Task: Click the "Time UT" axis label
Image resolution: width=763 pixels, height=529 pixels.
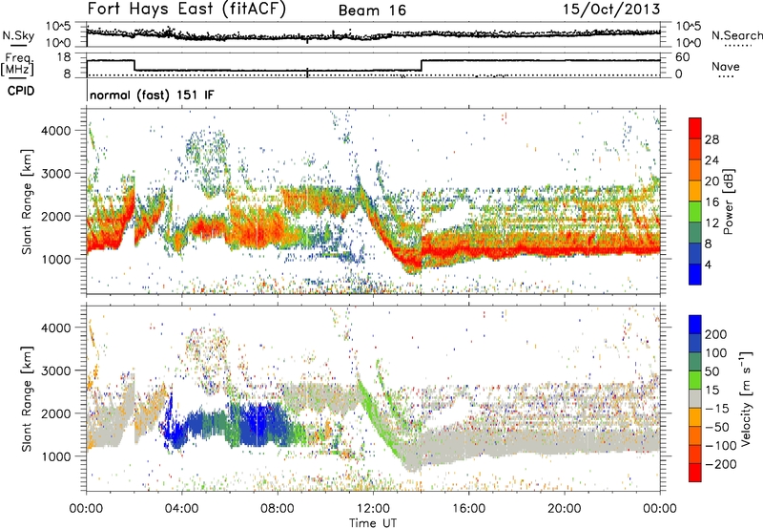Action: 373,523
